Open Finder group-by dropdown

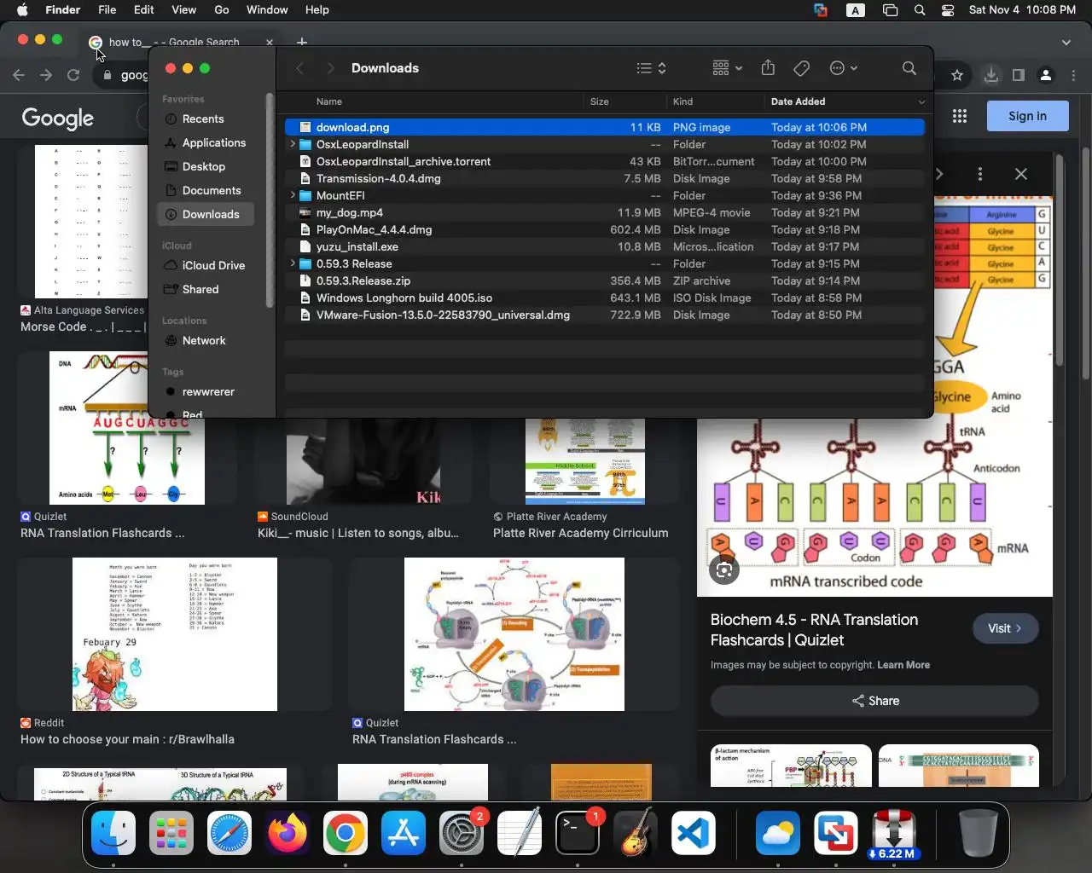728,68
